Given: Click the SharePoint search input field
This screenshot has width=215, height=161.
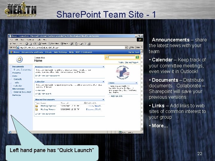Looking at the screenshot, I should (122, 57).
